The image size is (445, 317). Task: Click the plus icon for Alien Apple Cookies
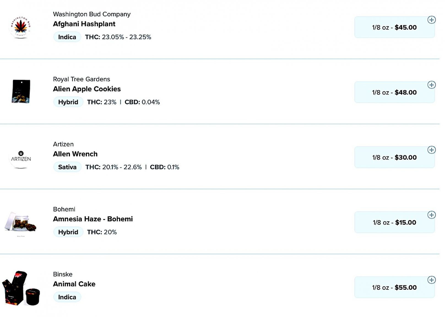431,85
